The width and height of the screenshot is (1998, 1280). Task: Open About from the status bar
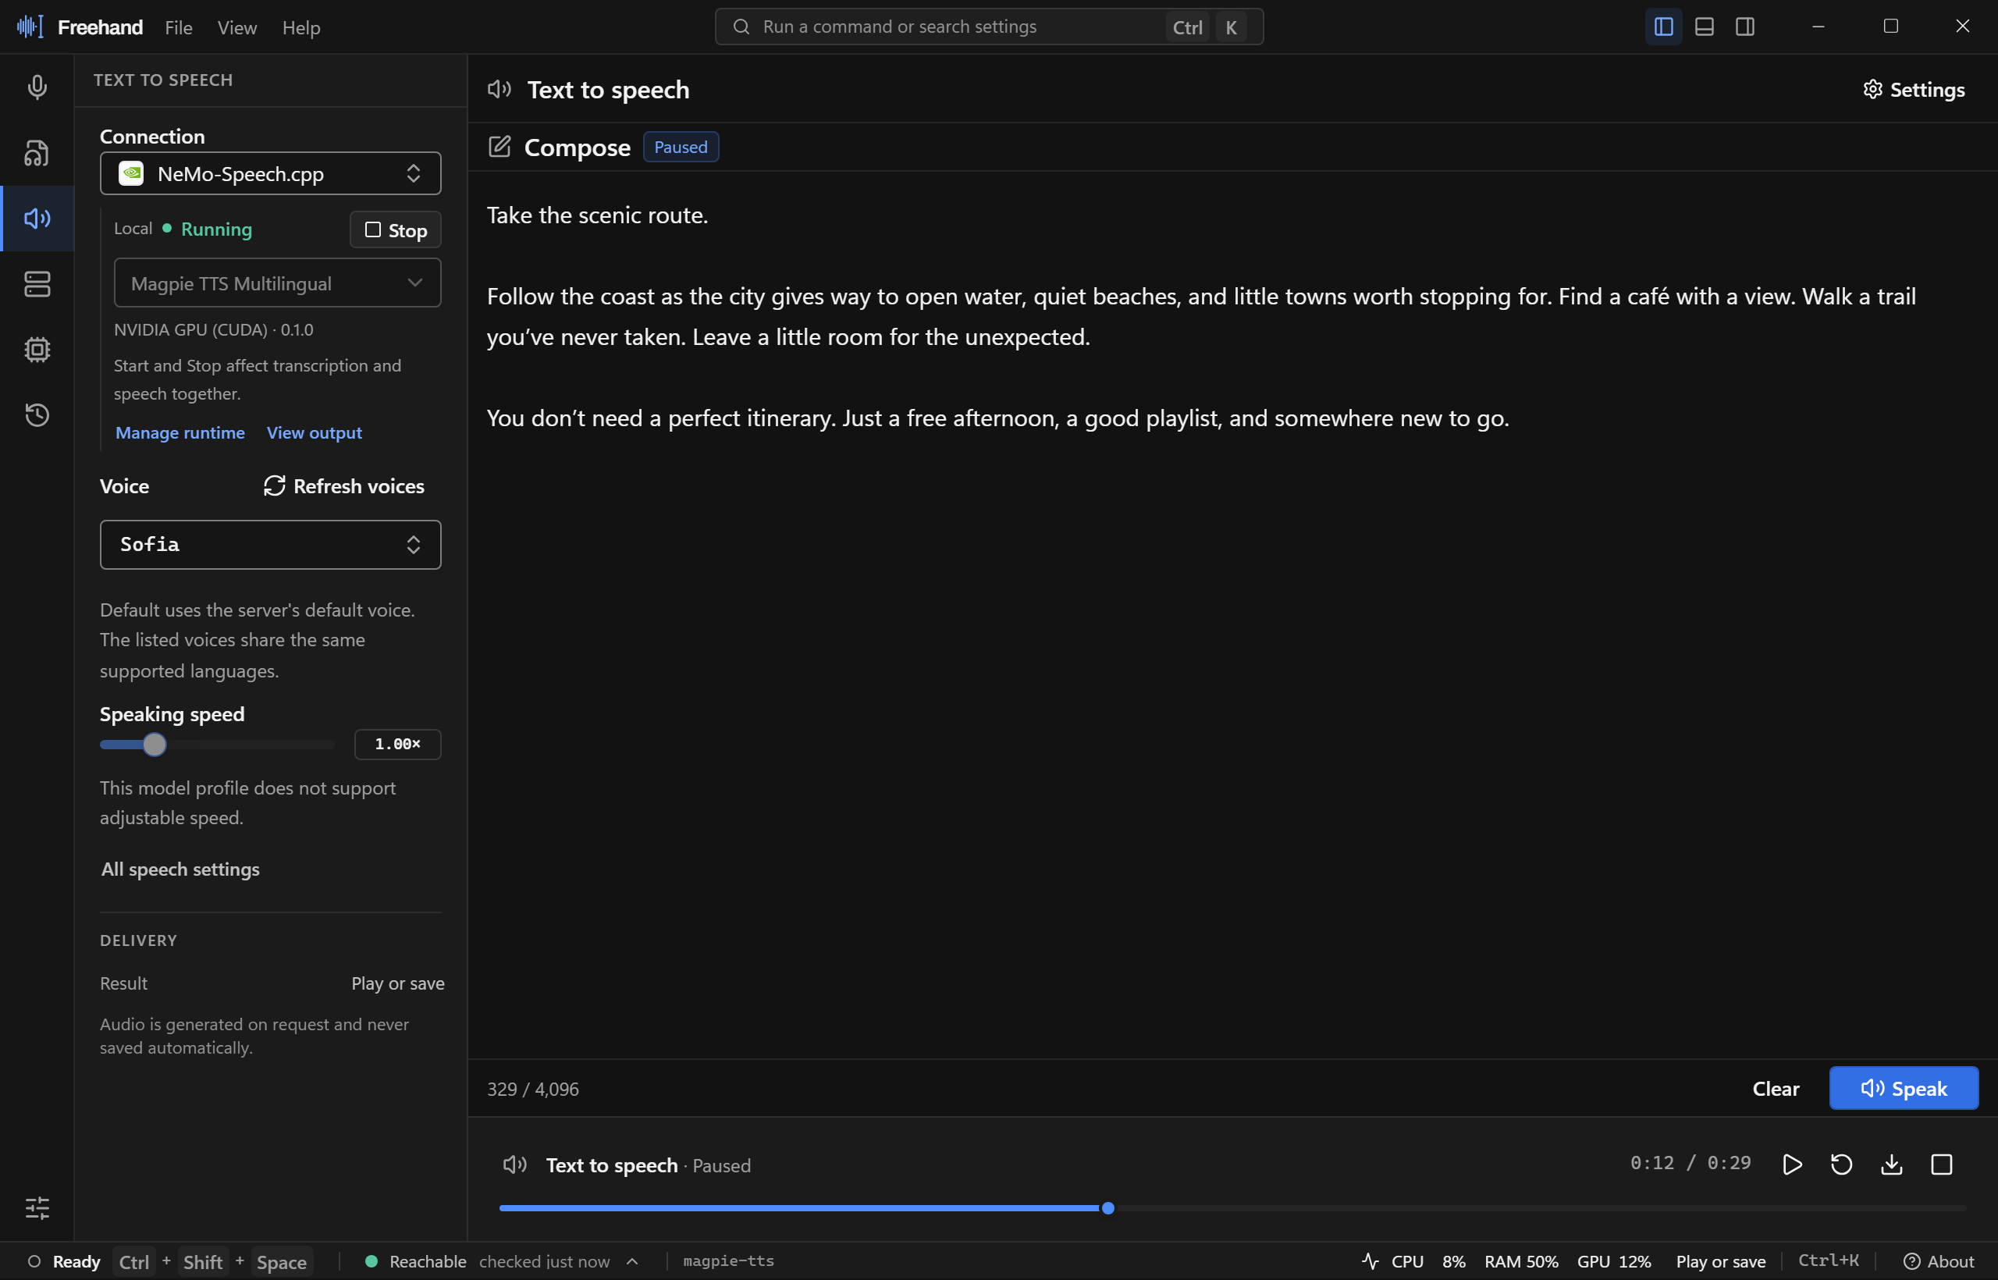1939,1261
